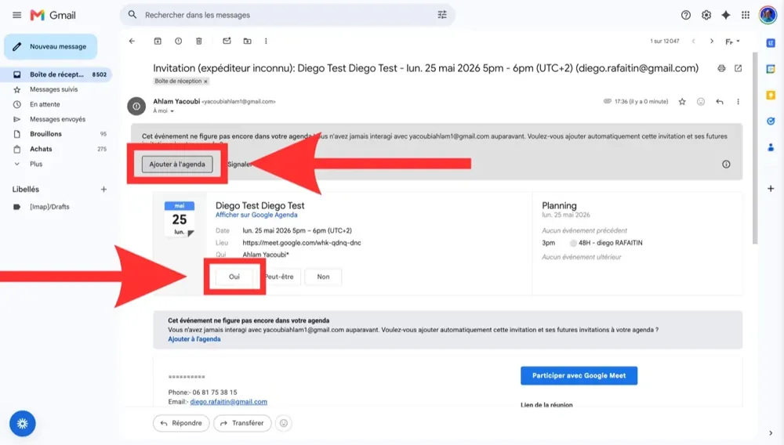Mark message as unread envelope icon
Screen dimensions: 784x445
[227, 41]
